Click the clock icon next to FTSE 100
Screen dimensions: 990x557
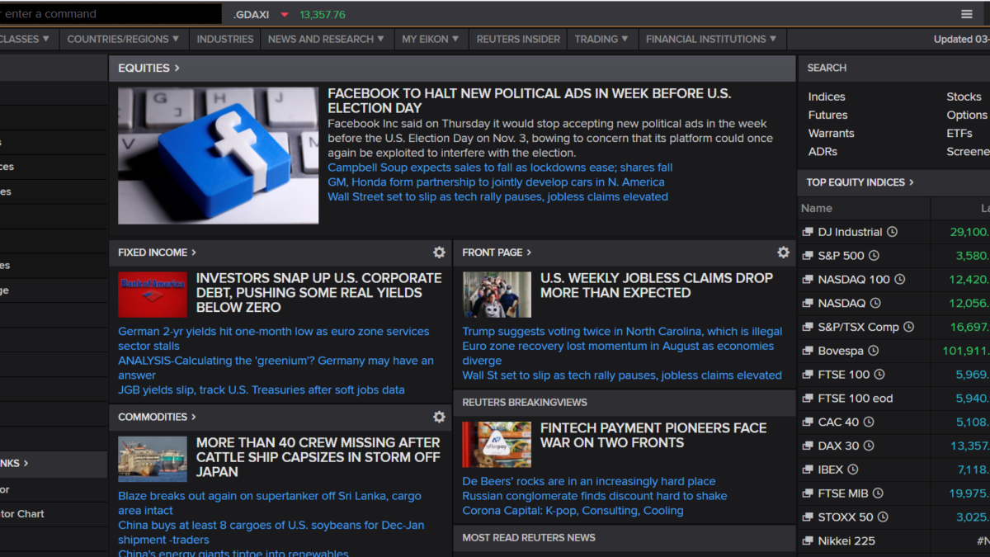pos(879,375)
